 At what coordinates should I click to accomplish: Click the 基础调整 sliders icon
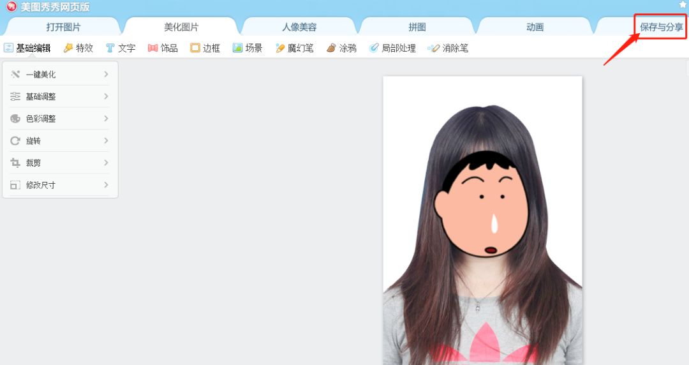[x=15, y=96]
